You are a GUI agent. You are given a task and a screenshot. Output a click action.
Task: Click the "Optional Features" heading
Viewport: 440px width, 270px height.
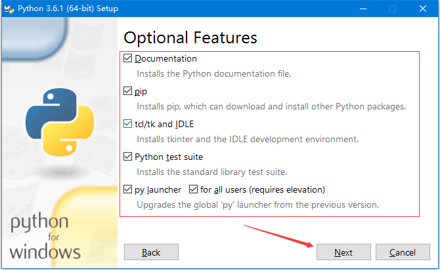190,37
